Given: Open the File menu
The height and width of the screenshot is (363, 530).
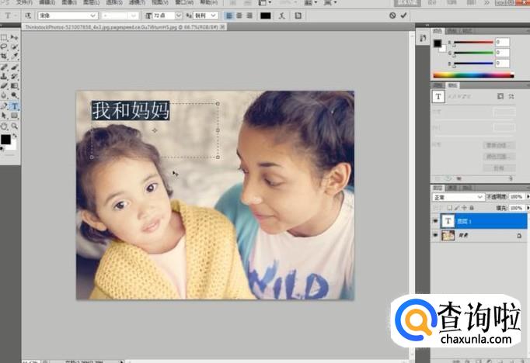Looking at the screenshot, I should pos(24,3).
